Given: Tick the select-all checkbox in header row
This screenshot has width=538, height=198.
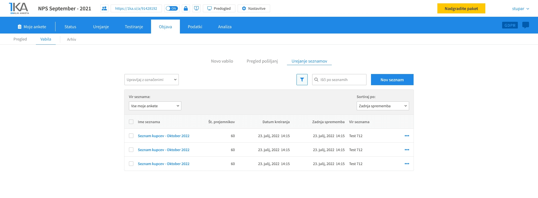Looking at the screenshot, I should click(x=131, y=122).
